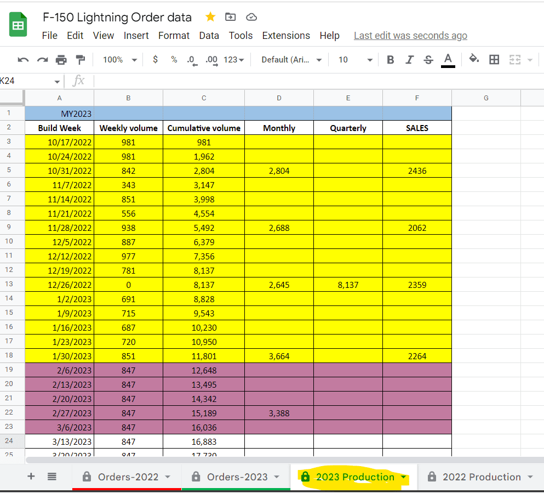Open the borders tool icon
544x493 pixels.
(494, 60)
